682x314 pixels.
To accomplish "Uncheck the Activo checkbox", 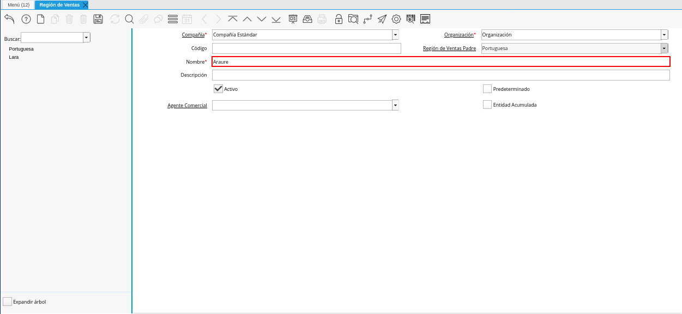I will coord(218,89).
